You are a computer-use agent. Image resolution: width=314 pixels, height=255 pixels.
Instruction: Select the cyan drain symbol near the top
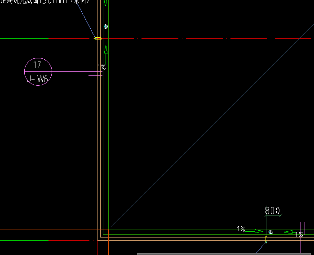pos(106,27)
